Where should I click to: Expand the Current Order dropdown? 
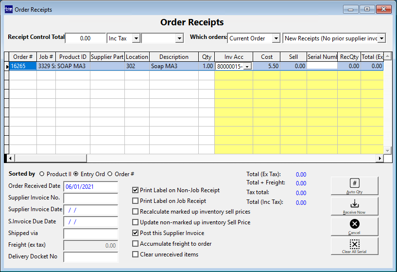click(276, 38)
